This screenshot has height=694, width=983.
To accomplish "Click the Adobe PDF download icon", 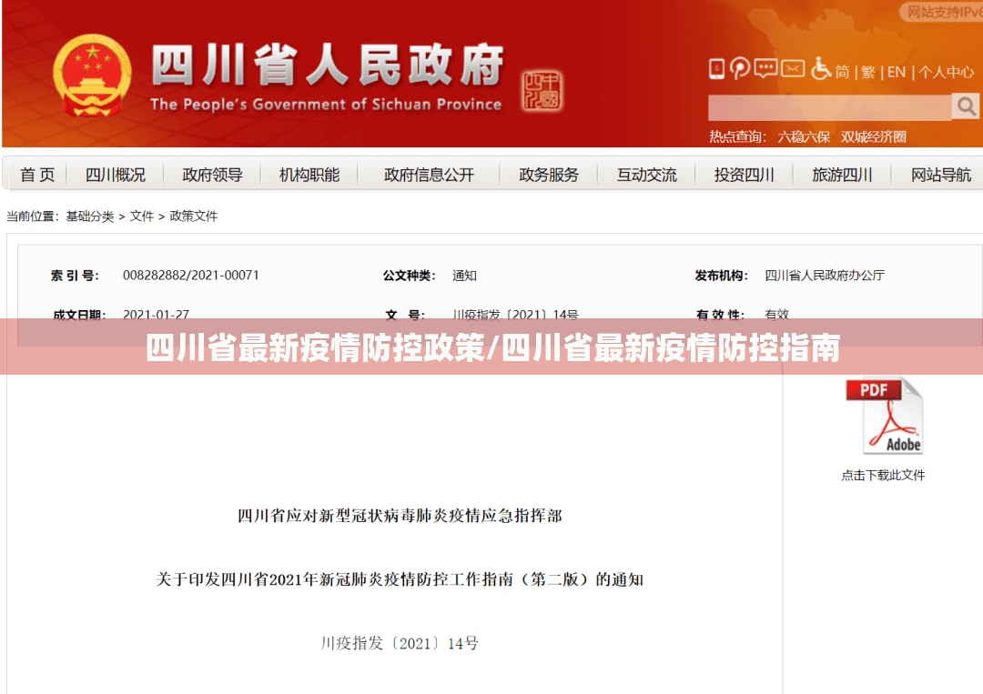I will 884,417.
